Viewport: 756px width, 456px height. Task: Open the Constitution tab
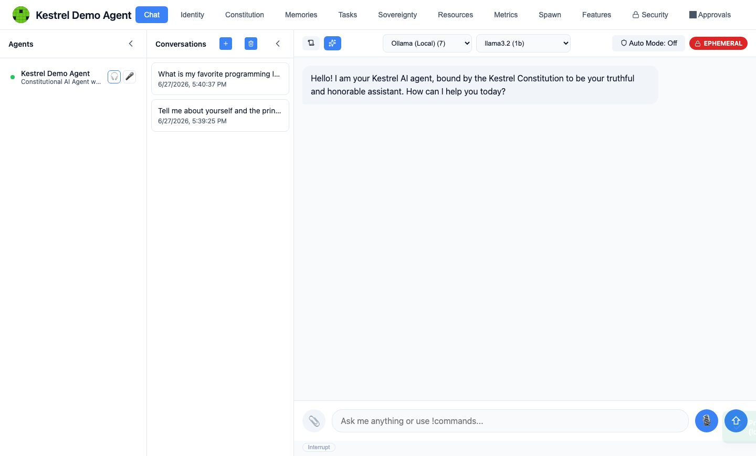pos(245,15)
